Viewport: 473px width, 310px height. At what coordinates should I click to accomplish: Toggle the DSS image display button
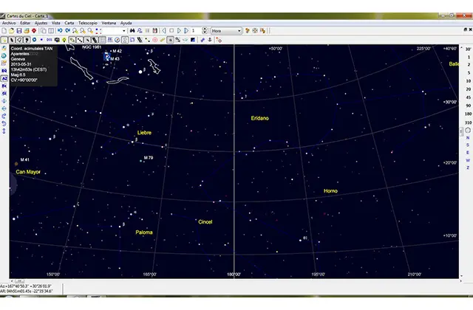tap(48, 40)
